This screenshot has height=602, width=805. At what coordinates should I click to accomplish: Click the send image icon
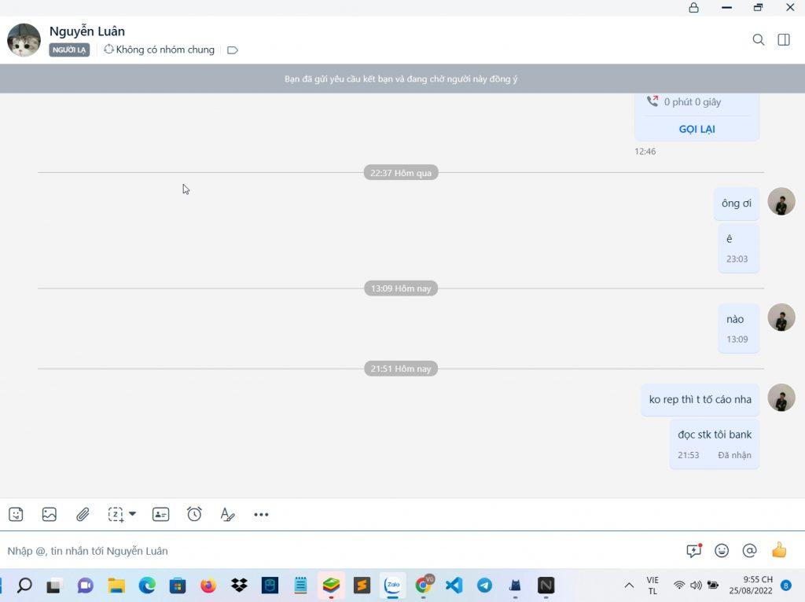pos(50,515)
